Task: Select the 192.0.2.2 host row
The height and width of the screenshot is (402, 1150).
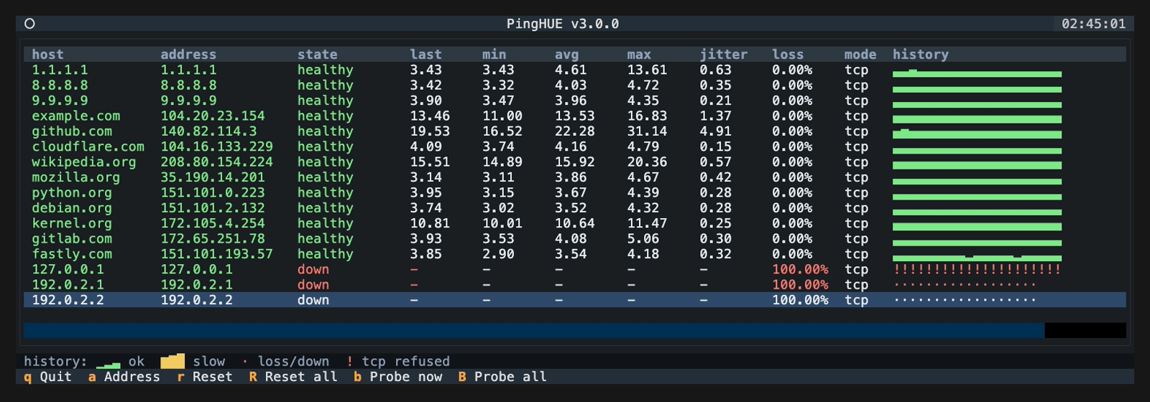Action: (575, 300)
